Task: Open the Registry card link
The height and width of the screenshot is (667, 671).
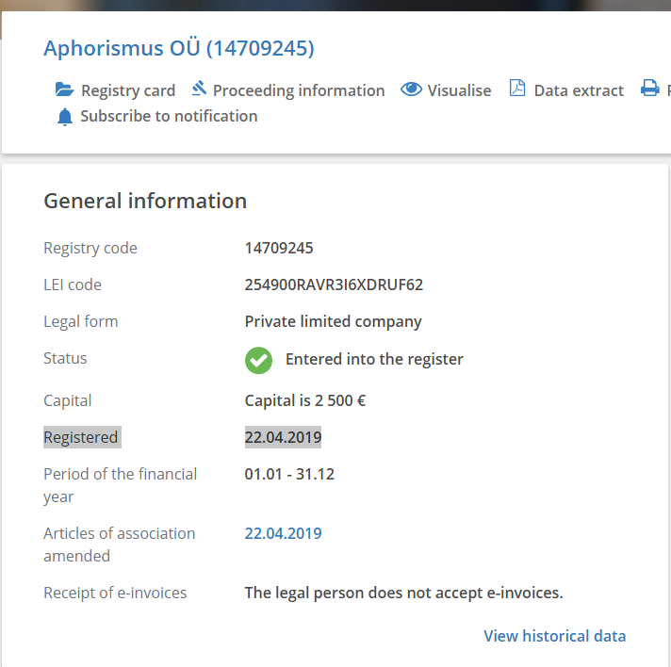Action: coord(128,90)
